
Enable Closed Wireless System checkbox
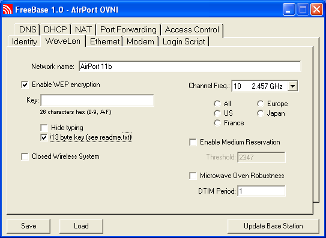point(25,156)
